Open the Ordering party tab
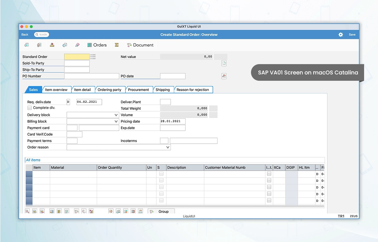The width and height of the screenshot is (378, 242). pyautogui.click(x=109, y=90)
